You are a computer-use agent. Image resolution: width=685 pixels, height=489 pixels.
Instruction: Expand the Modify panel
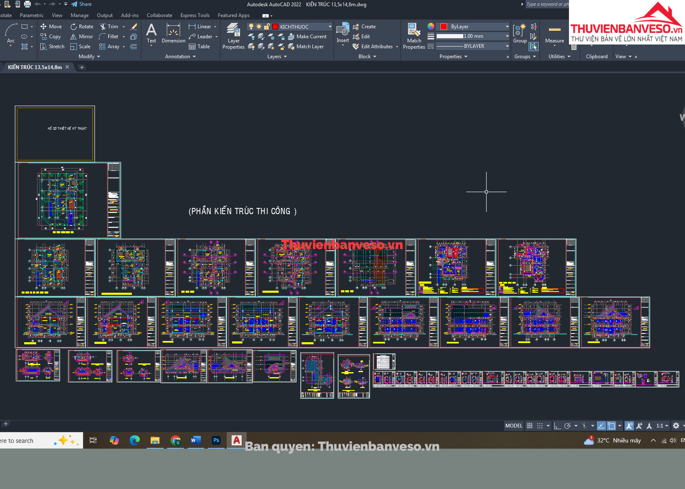click(x=89, y=57)
